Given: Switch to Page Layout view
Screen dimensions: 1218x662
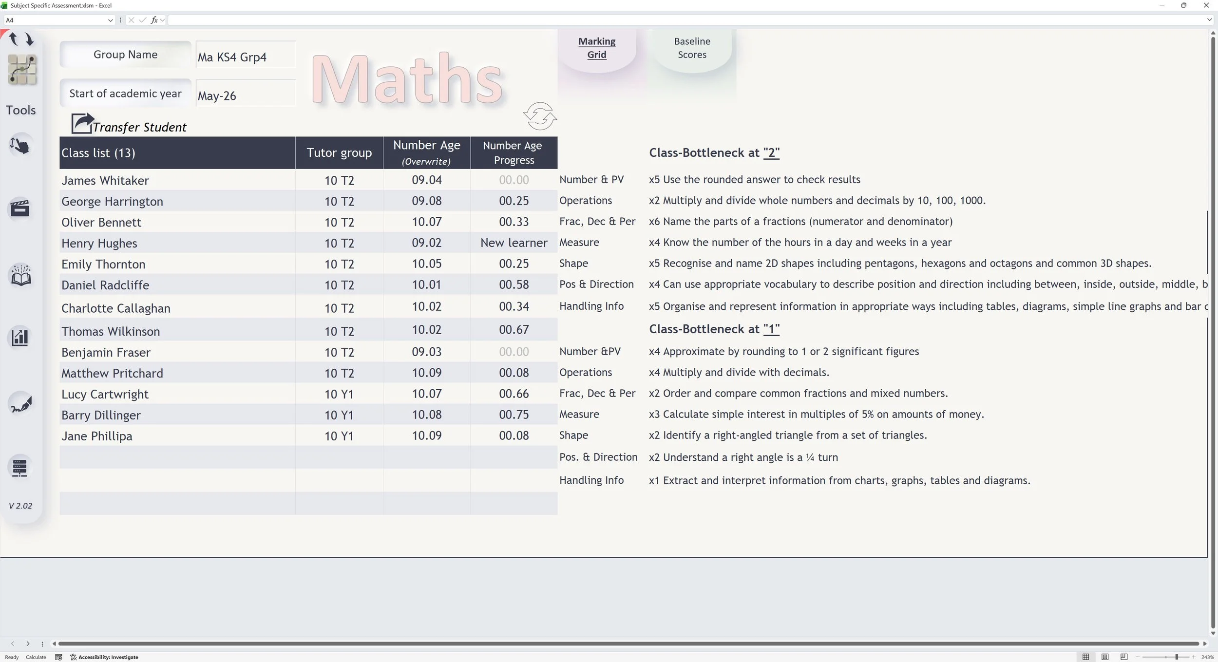Looking at the screenshot, I should (1105, 657).
